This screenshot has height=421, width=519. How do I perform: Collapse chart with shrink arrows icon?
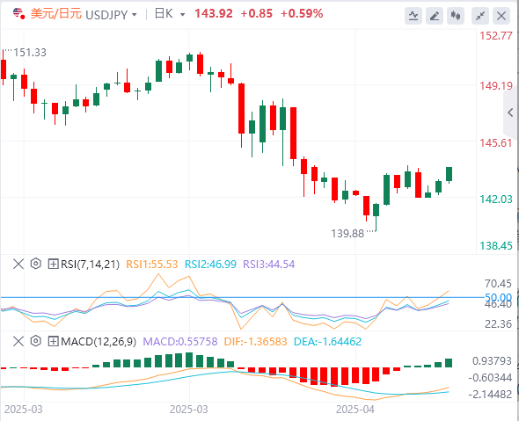tap(480, 16)
